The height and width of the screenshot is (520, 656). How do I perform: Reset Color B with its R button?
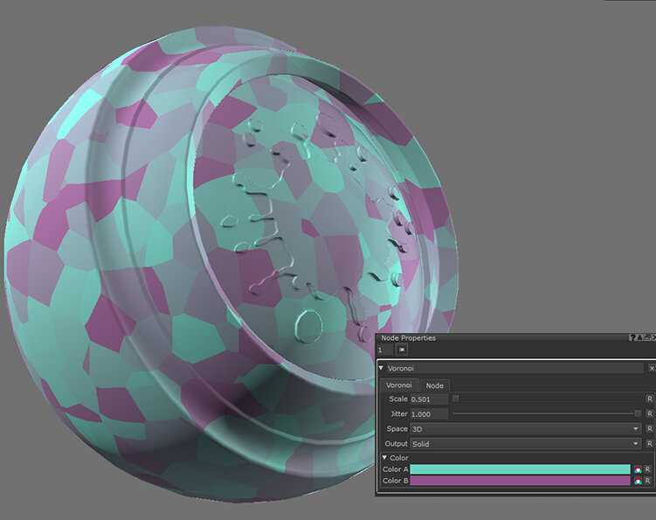tap(648, 481)
